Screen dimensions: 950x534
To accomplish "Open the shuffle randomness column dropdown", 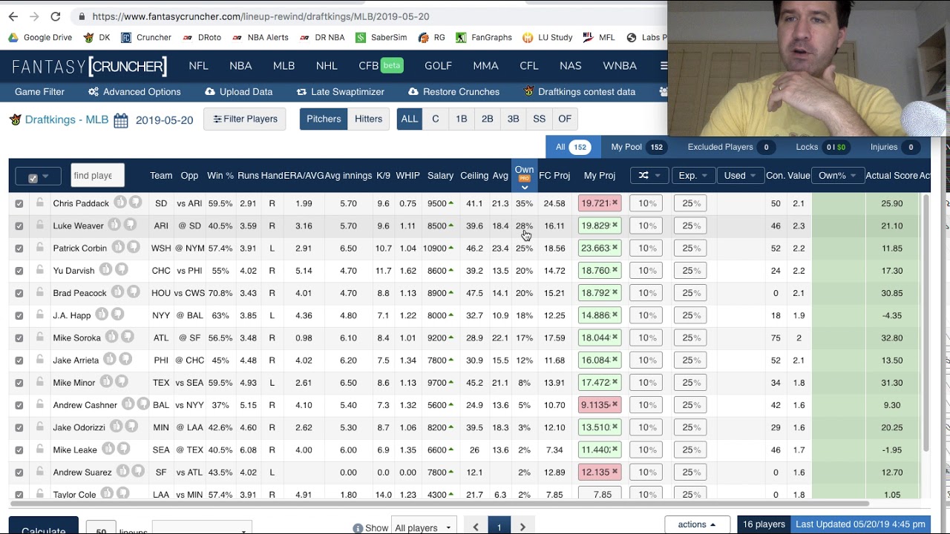I will [x=649, y=176].
